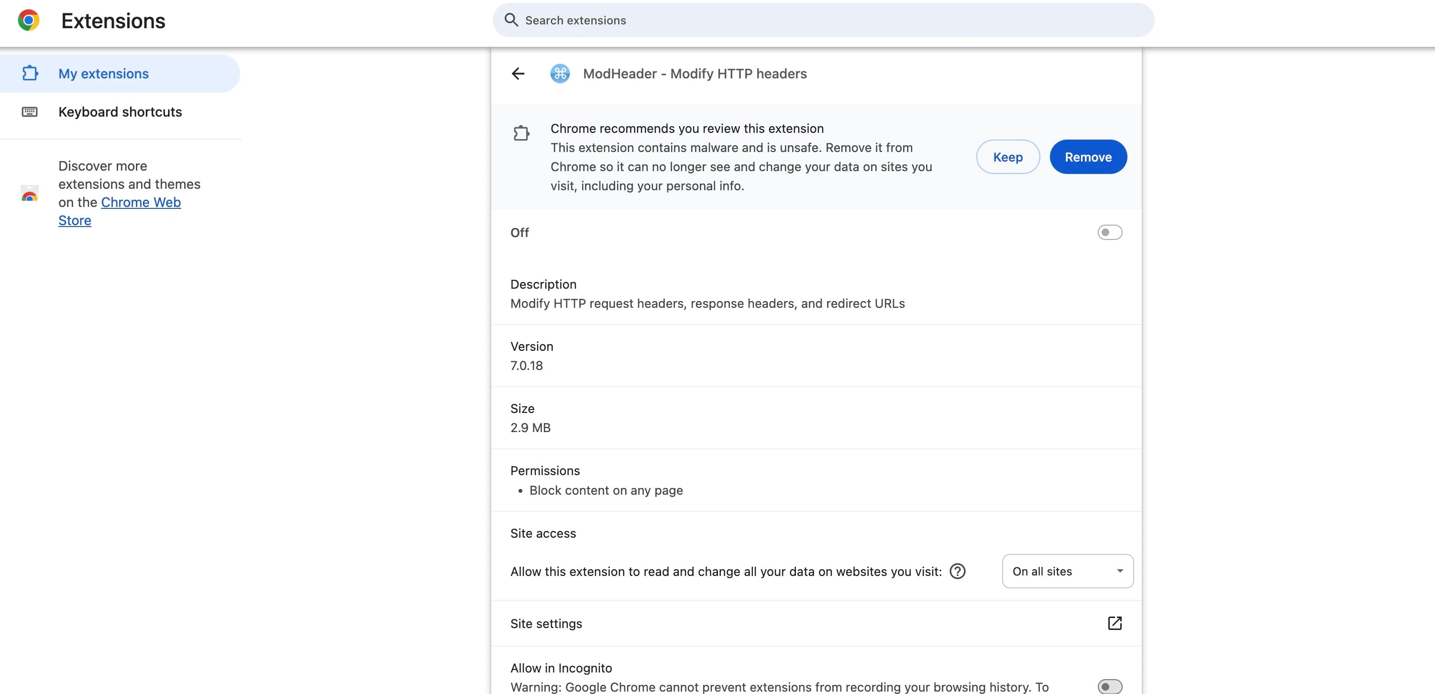Click the Site access heading
1435x694 pixels.
[542, 533]
